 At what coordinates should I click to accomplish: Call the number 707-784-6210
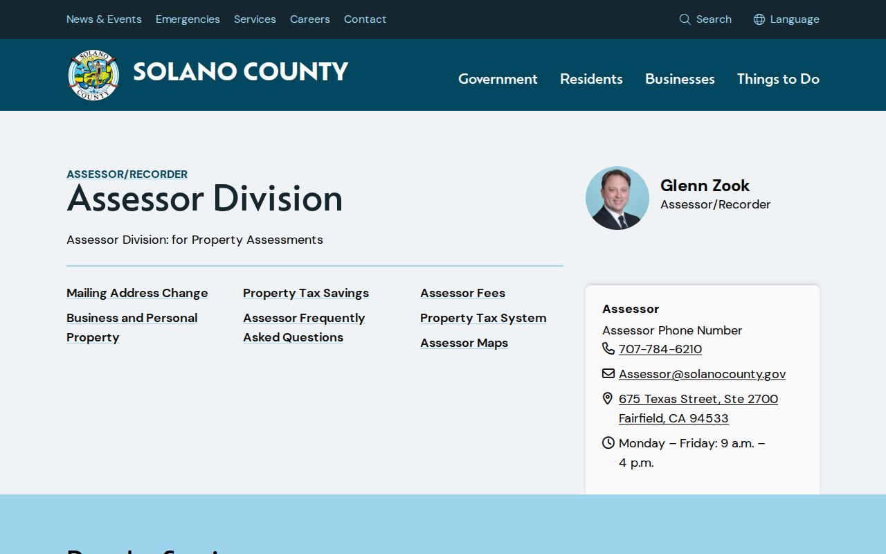[x=660, y=349]
